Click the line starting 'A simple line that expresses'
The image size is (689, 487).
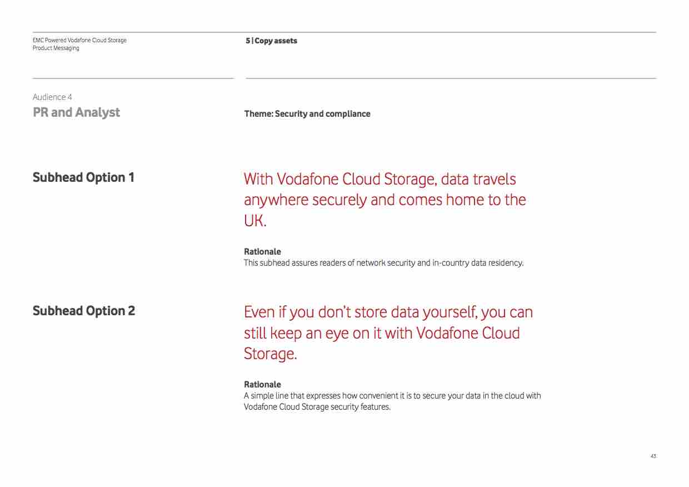tap(392, 396)
